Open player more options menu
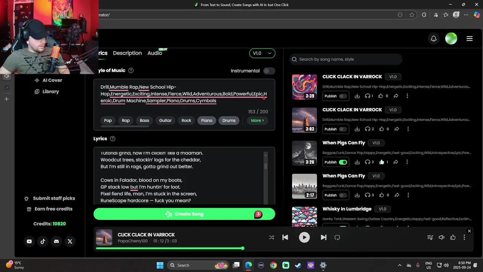Screen dimensions: 483x272 [x=464, y=238]
